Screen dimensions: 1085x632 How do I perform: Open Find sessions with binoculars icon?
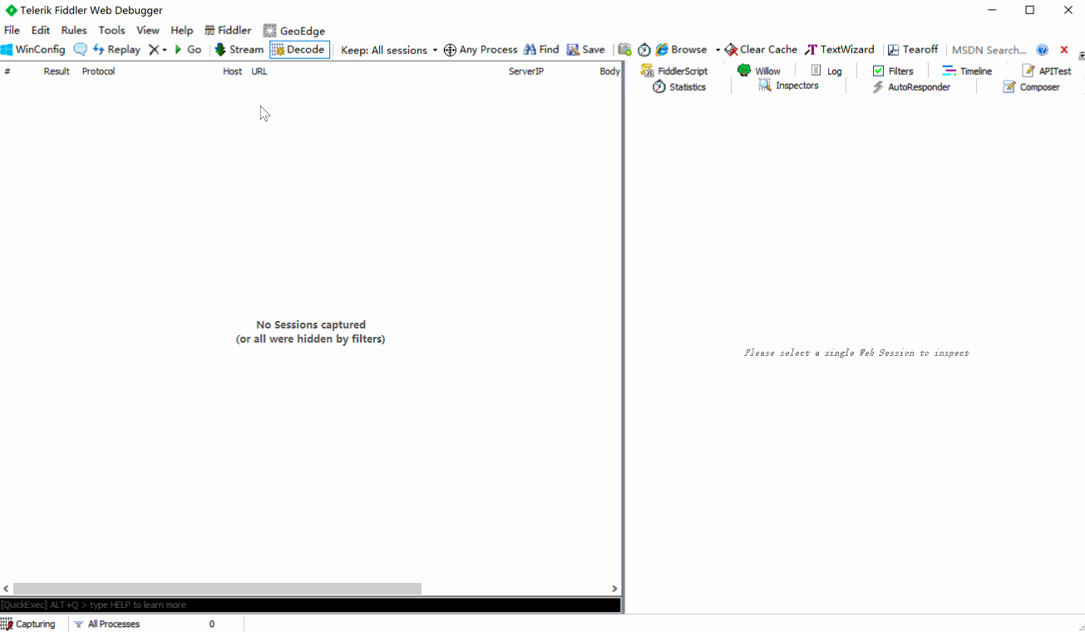530,50
